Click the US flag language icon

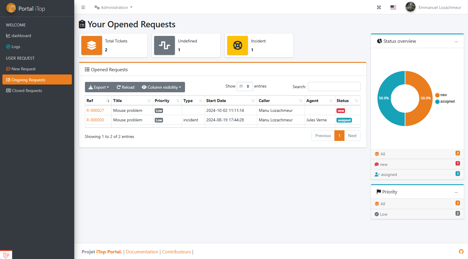[x=393, y=7]
